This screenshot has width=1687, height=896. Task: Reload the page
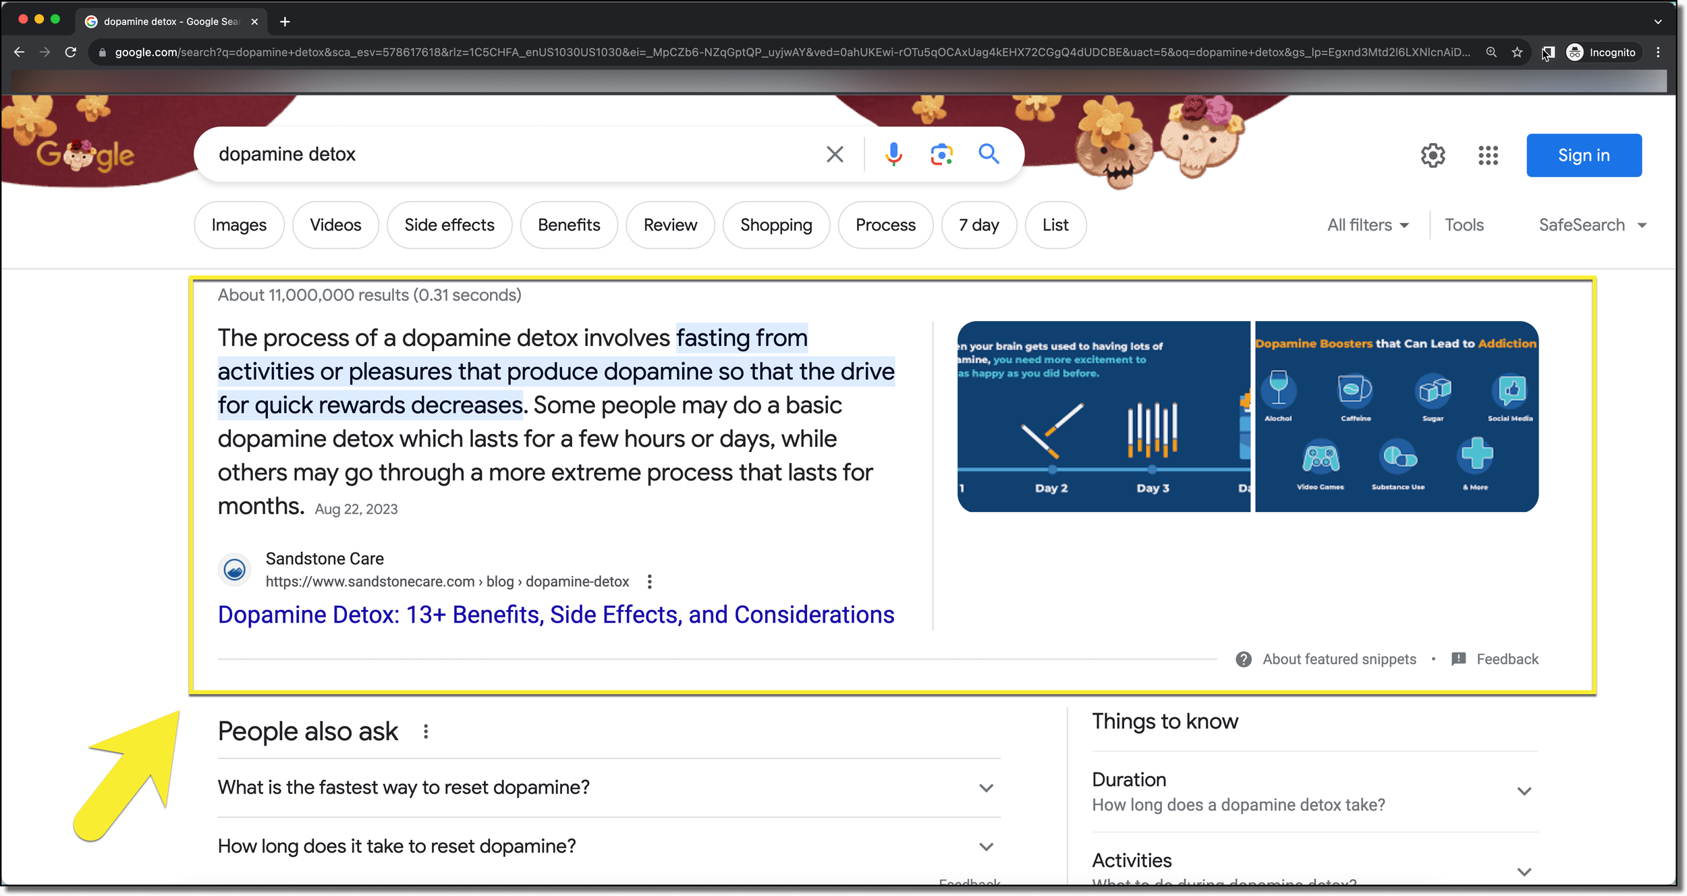pyautogui.click(x=70, y=53)
